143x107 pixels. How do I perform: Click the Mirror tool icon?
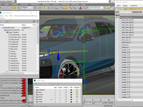[x=49, y=8]
